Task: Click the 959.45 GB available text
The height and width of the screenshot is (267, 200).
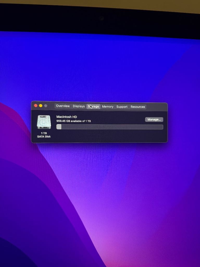Action: point(73,121)
